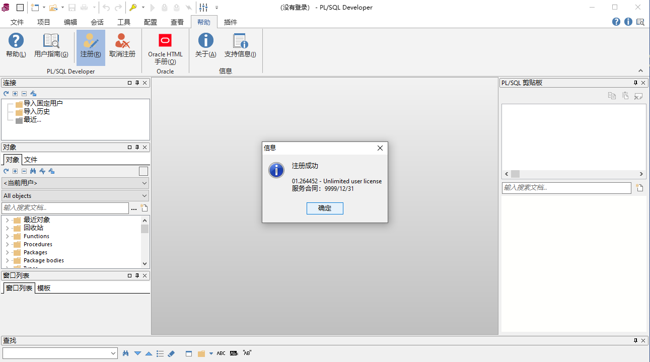This screenshot has width=650, height=362.
Task: Pin the 连接 panel
Action: (x=137, y=83)
